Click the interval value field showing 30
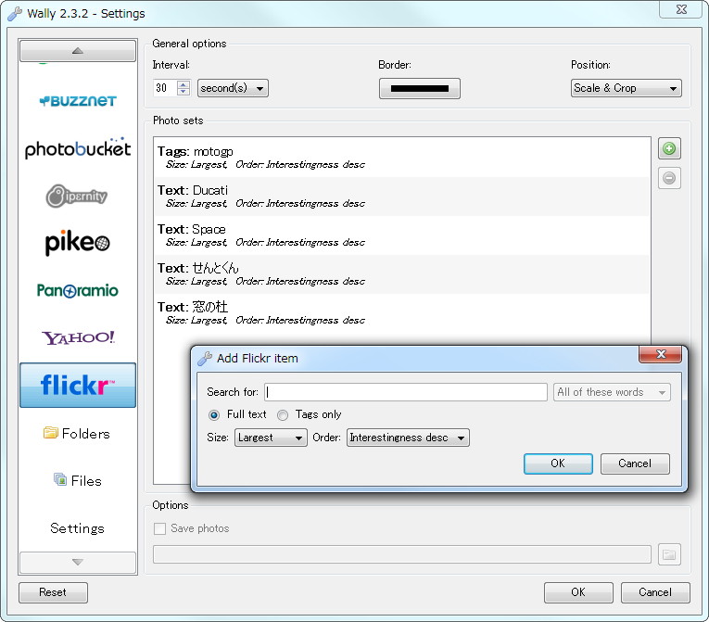The height and width of the screenshot is (622, 709). (x=166, y=88)
